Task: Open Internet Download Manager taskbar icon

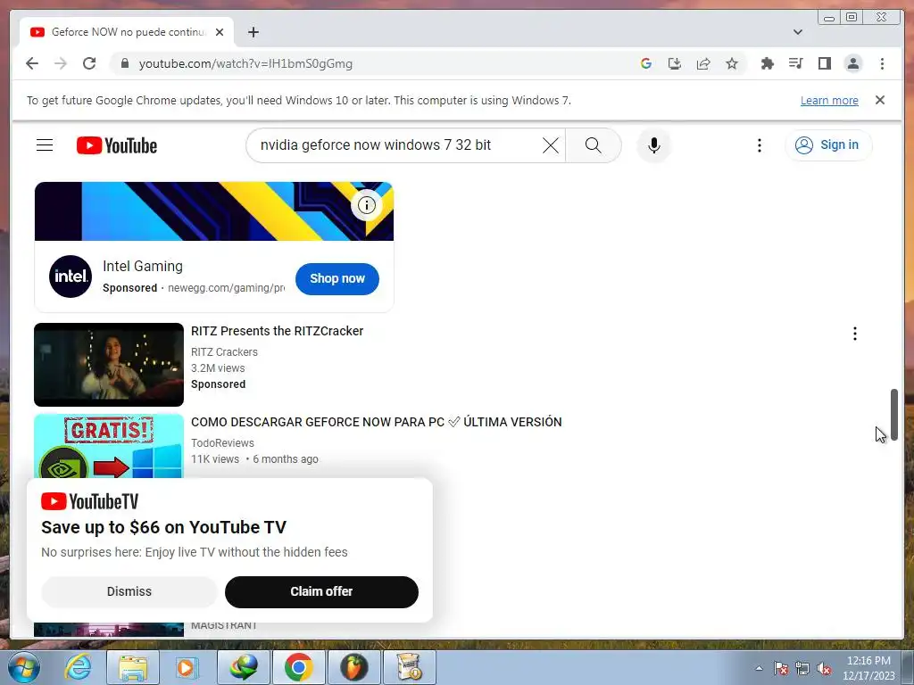Action: (243, 667)
